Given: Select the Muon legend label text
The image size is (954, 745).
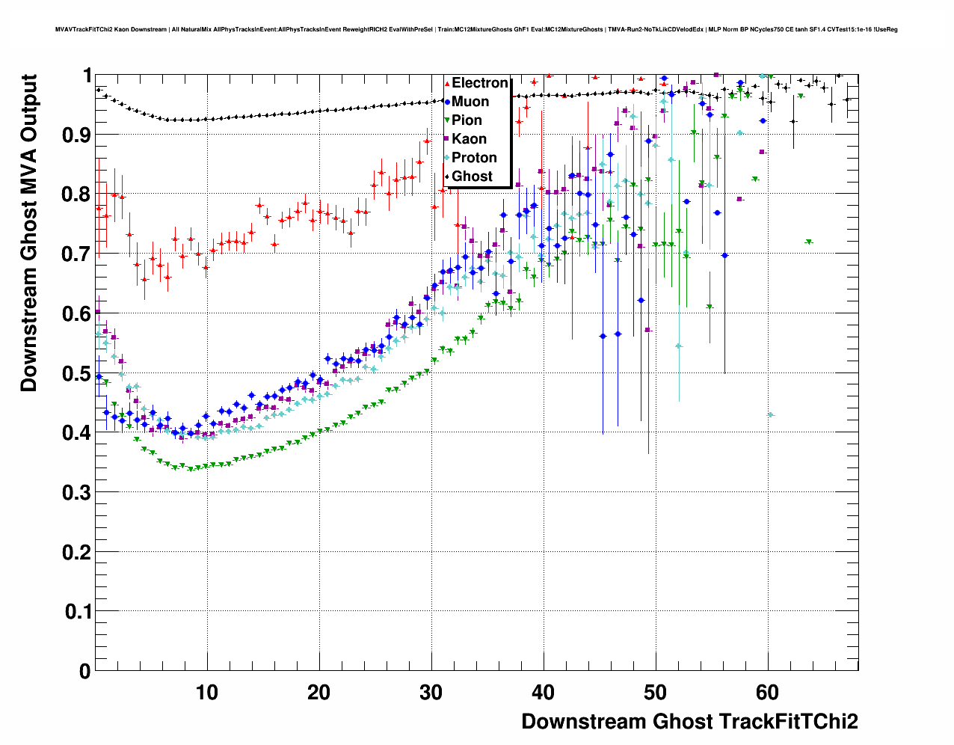Looking at the screenshot, I should [470, 102].
